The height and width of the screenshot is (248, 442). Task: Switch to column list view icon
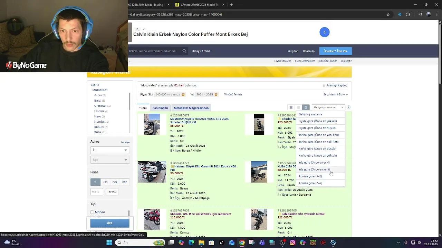pyautogui.click(x=291, y=107)
